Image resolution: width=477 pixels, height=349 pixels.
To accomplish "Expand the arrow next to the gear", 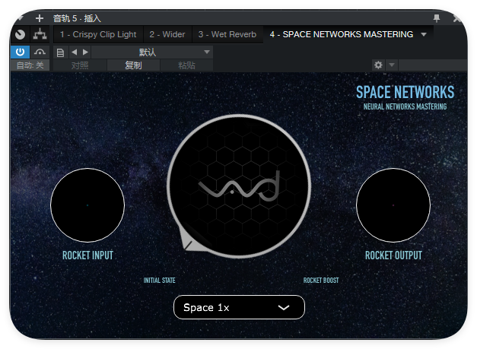I will (392, 65).
